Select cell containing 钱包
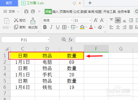The width and height of the screenshot is (138, 100). (x=47, y=87)
